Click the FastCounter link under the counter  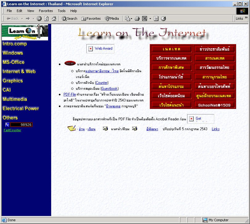click(12, 130)
